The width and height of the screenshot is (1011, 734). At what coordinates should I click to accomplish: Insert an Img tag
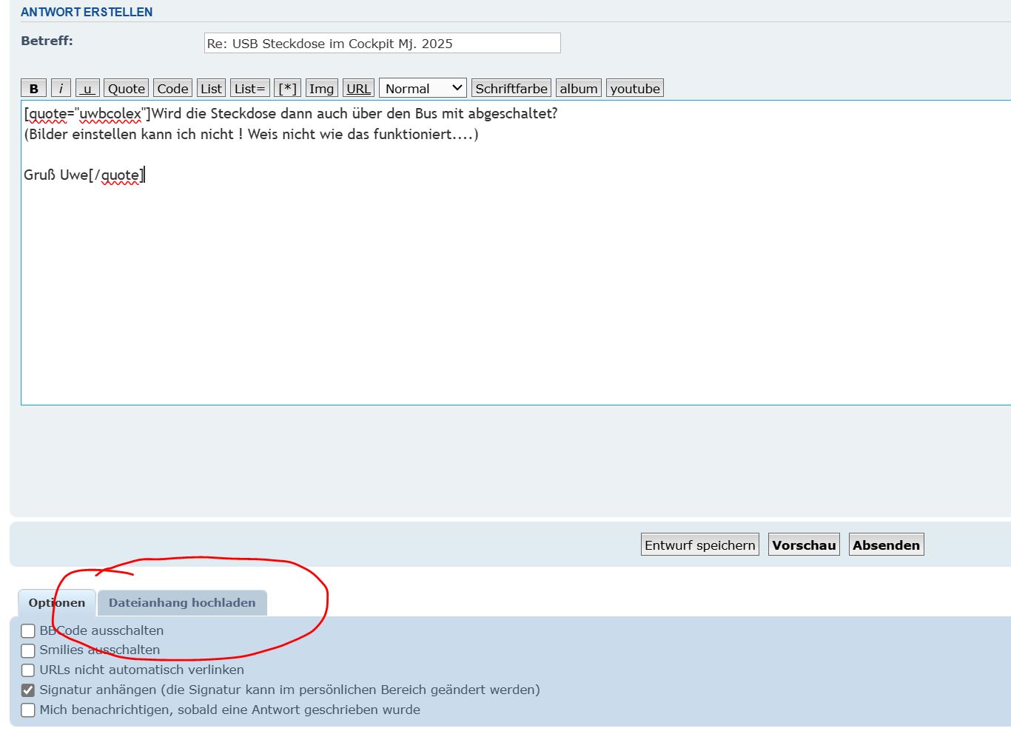coord(321,89)
